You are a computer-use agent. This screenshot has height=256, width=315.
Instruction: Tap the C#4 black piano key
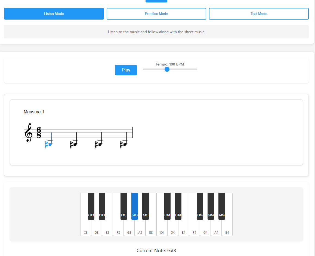167,206
